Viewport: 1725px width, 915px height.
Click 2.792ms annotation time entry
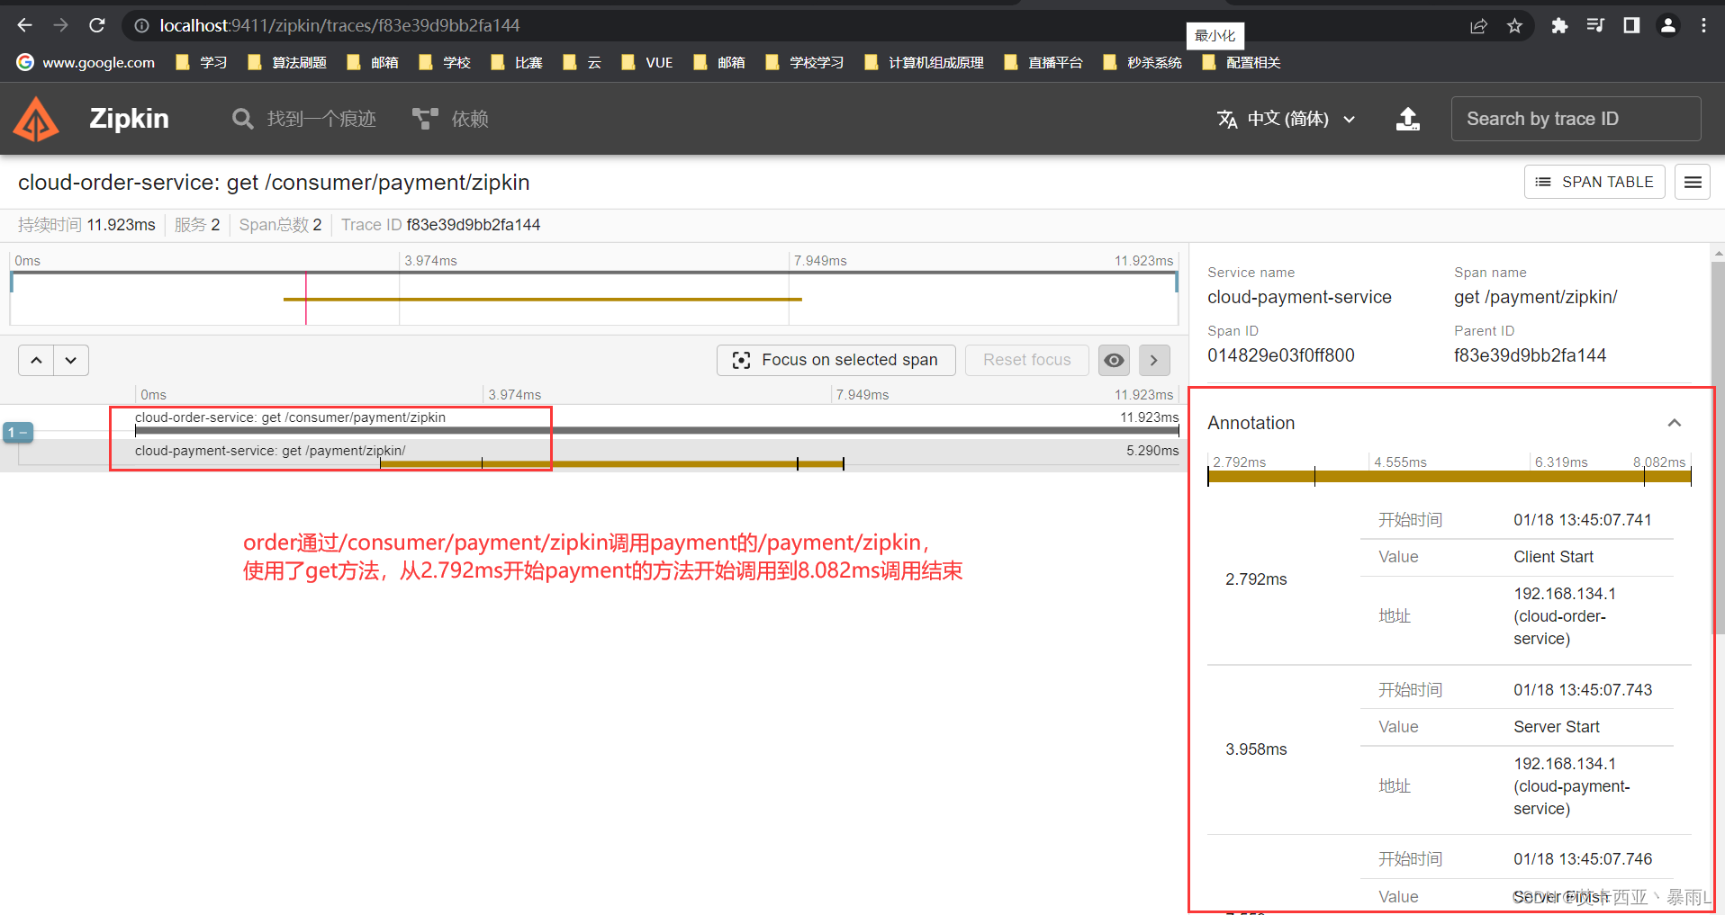coord(1256,579)
